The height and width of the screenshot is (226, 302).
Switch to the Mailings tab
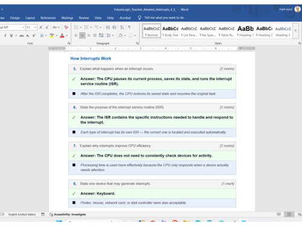click(67, 18)
